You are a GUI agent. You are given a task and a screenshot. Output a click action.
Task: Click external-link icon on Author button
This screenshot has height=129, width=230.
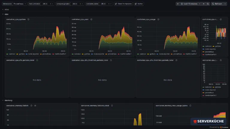coord(136,4)
